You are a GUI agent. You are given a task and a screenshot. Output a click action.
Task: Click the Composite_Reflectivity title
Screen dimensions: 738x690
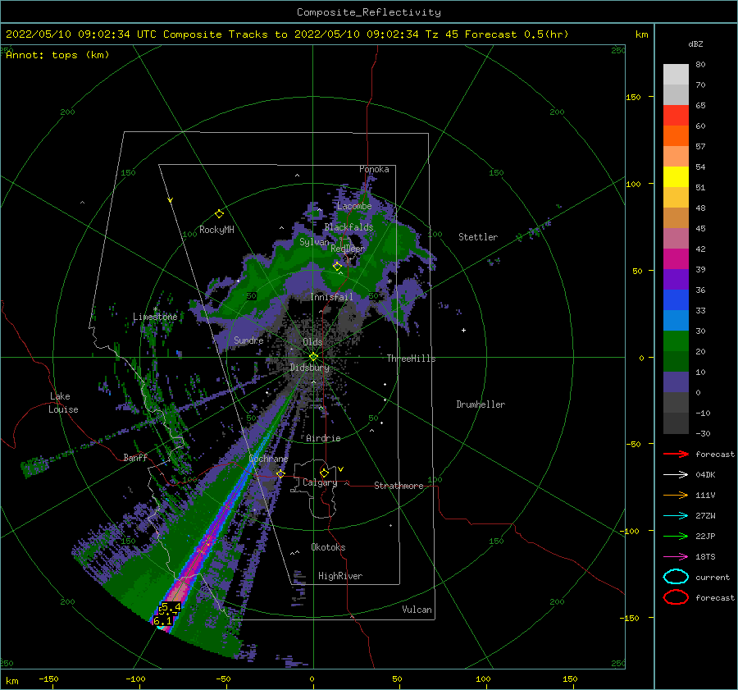click(369, 12)
